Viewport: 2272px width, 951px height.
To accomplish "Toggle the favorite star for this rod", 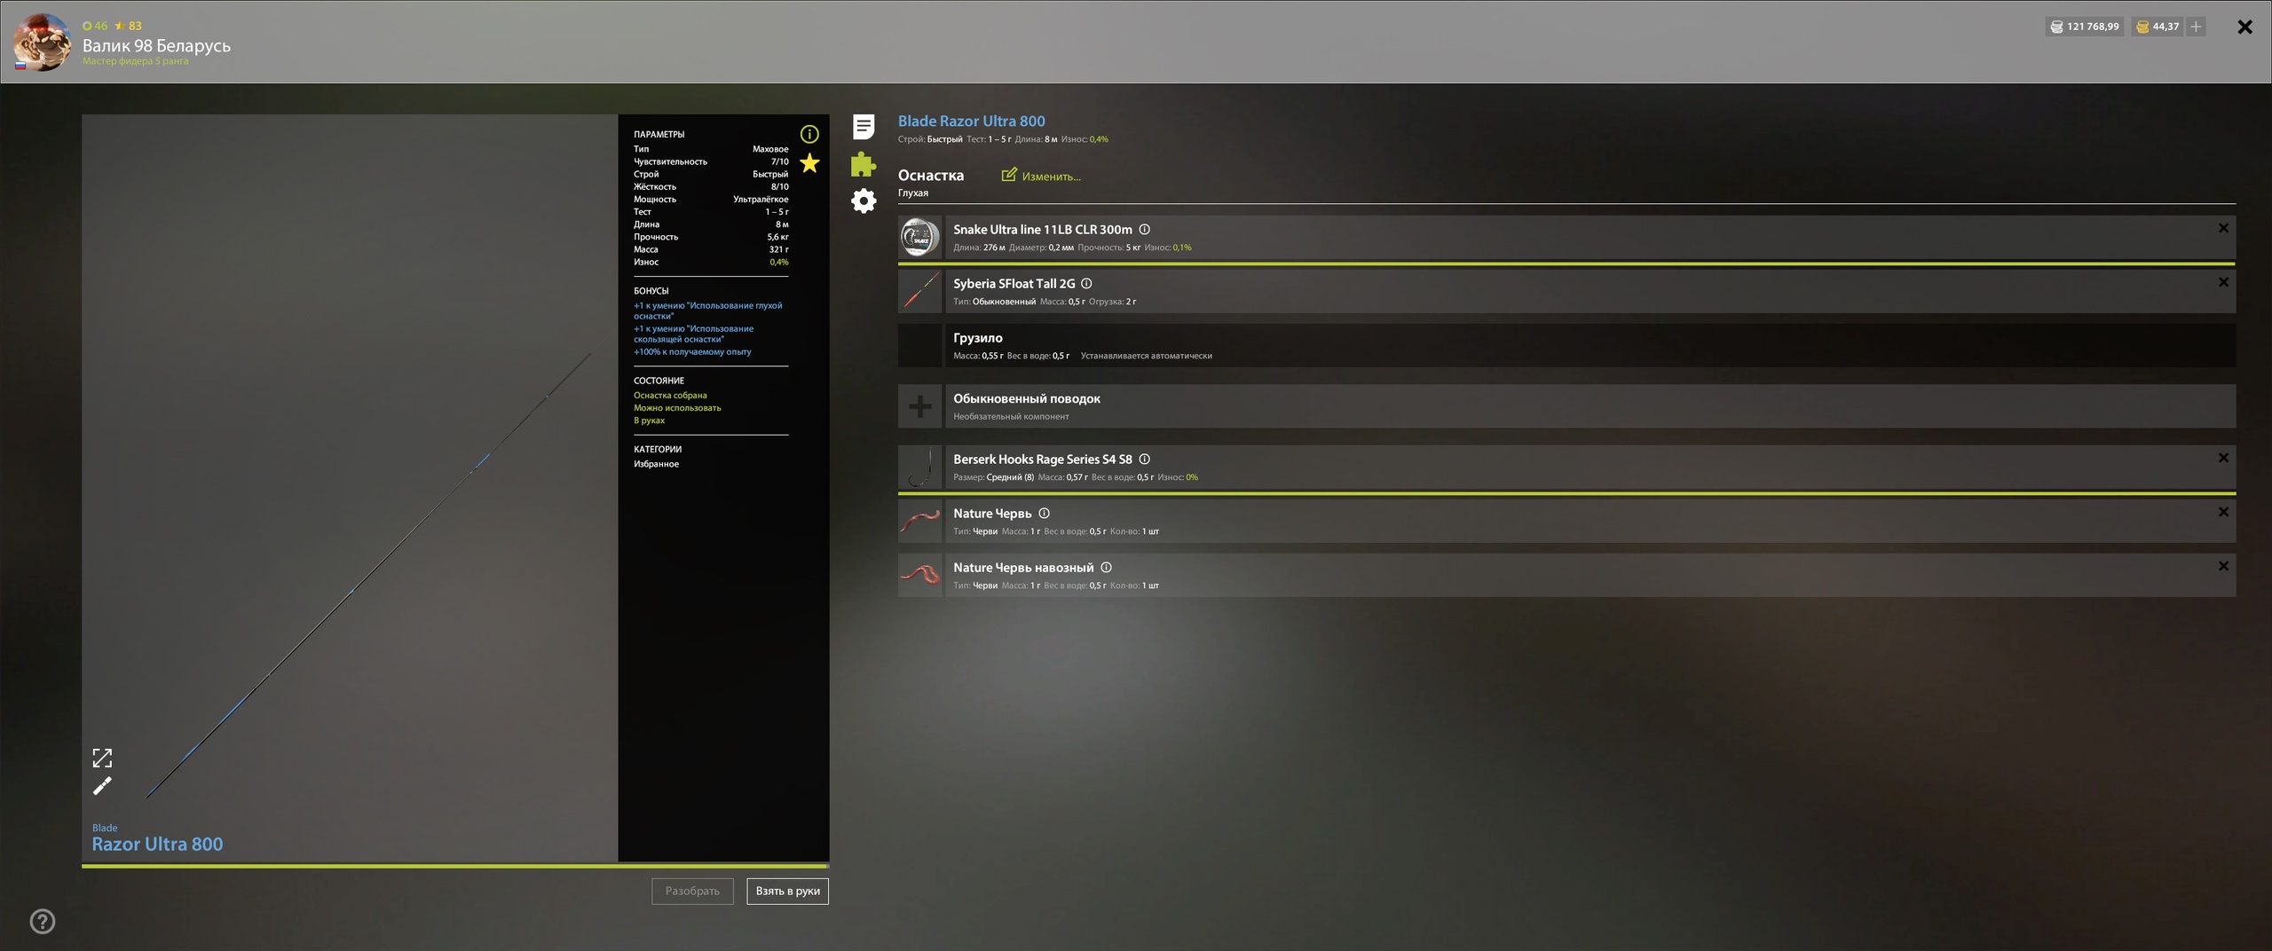I will coord(809,163).
